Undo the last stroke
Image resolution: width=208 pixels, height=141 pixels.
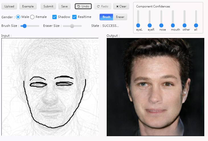click(x=83, y=6)
